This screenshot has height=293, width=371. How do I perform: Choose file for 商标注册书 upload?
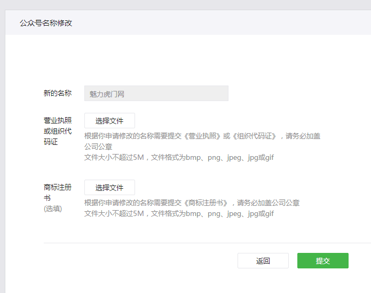[x=109, y=188]
